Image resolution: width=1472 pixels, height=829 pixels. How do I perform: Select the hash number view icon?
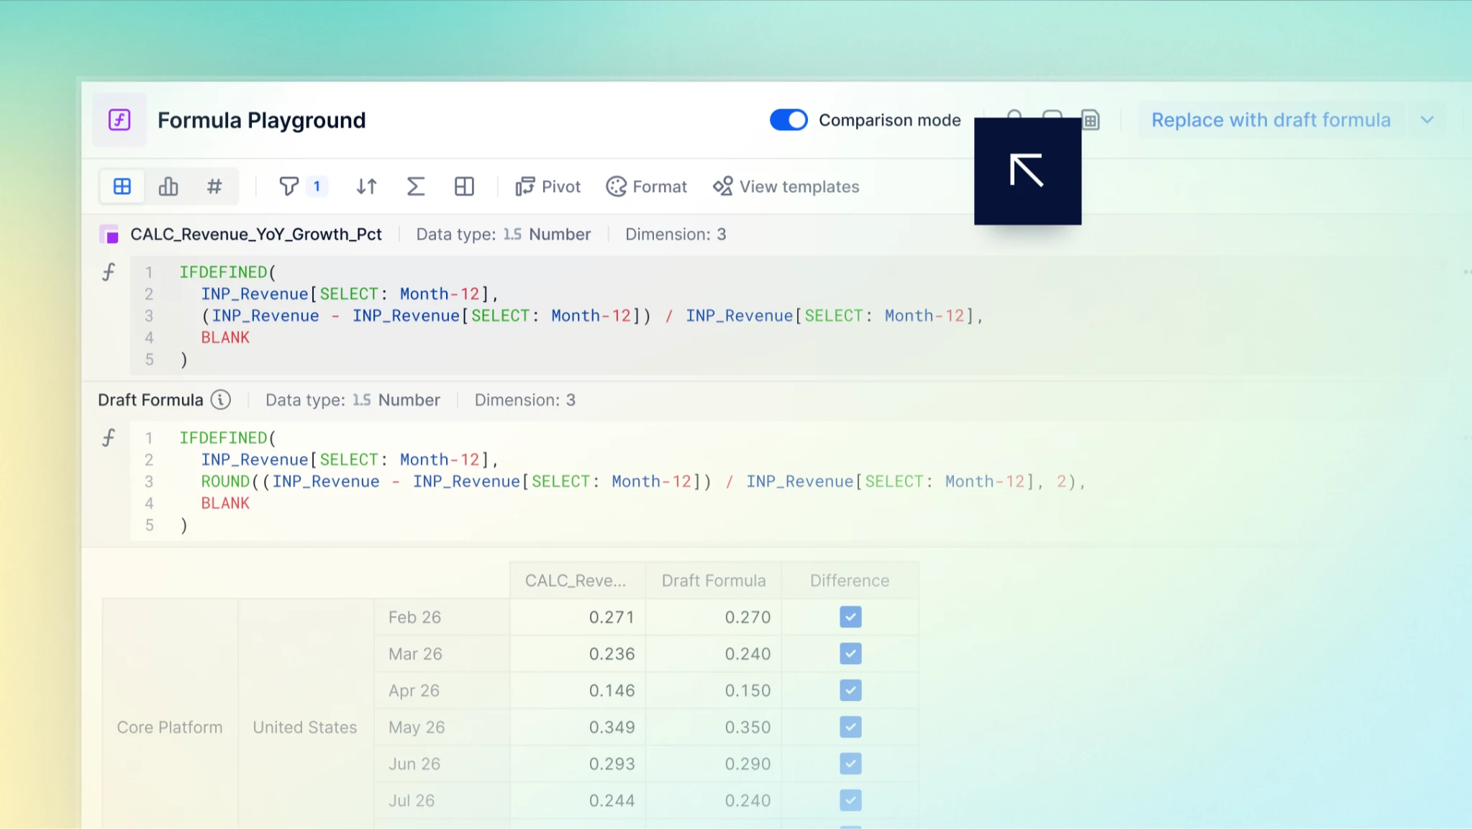pyautogui.click(x=214, y=186)
